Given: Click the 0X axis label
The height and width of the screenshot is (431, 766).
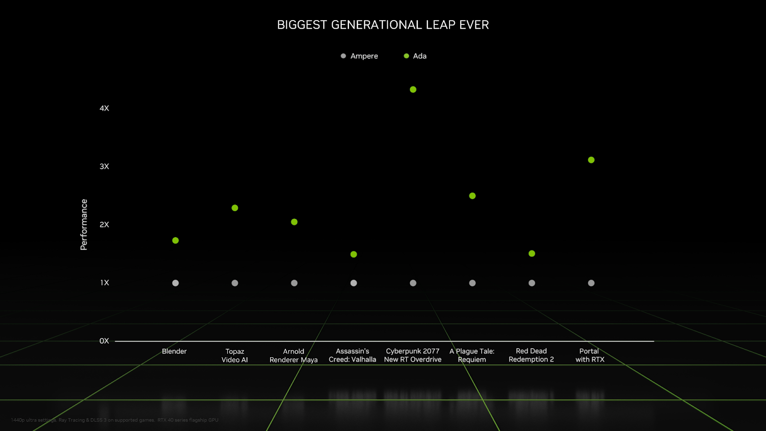Looking at the screenshot, I should (x=104, y=341).
